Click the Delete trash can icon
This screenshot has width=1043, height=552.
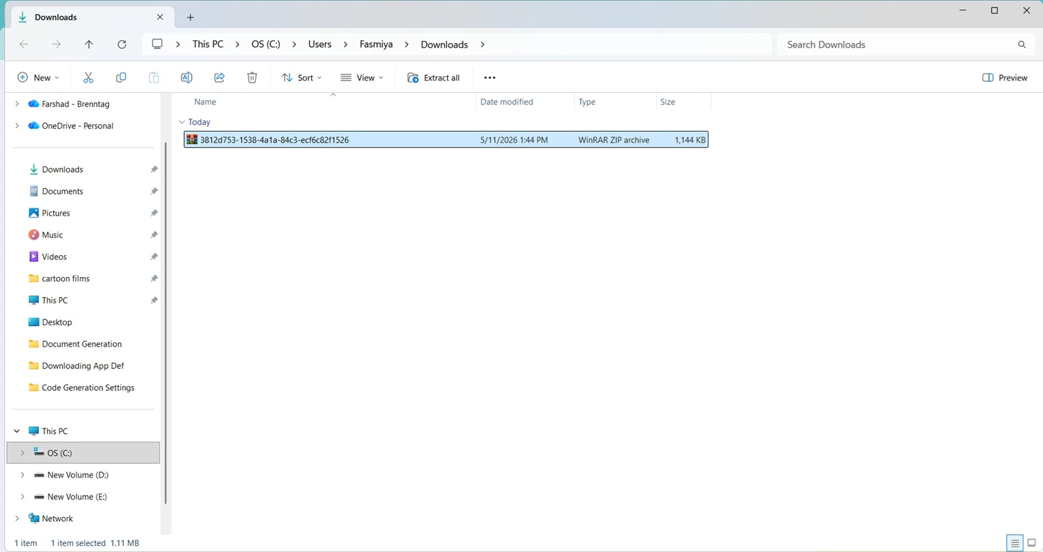pos(252,78)
